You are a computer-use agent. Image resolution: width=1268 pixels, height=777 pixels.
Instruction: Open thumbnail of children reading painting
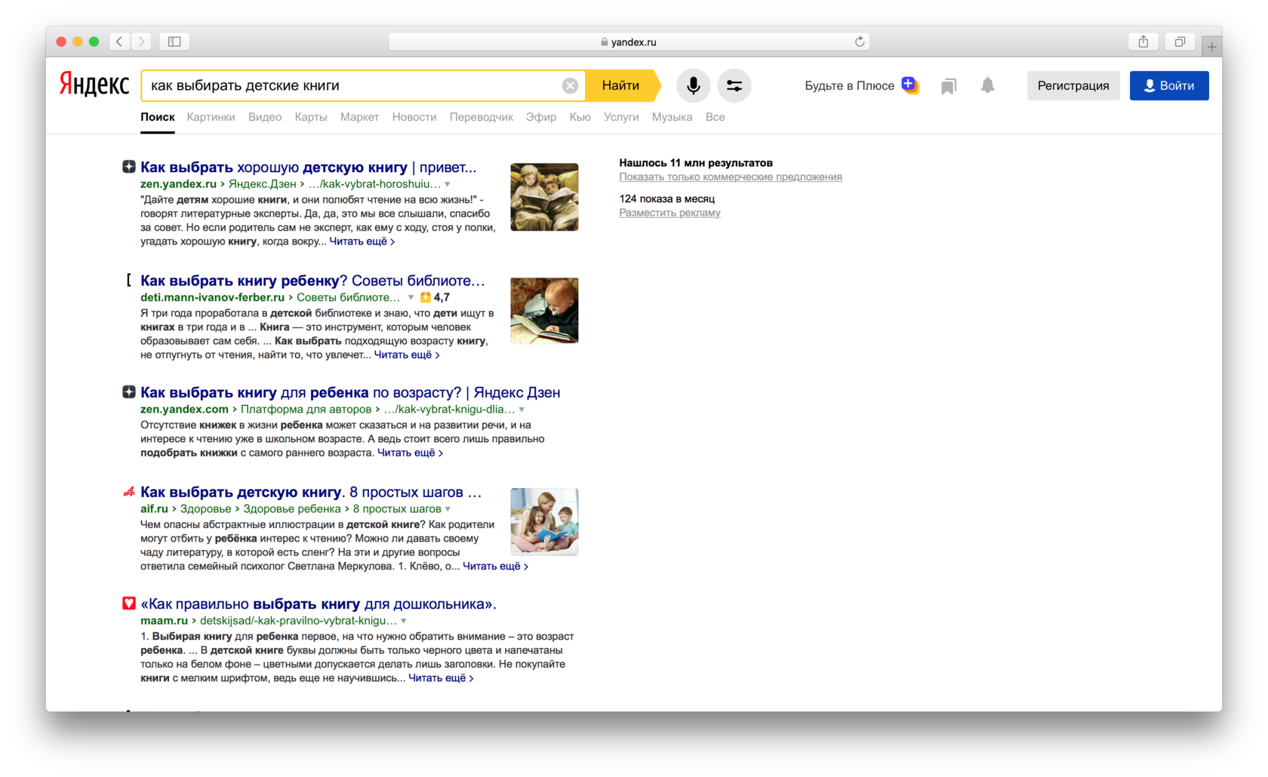tap(544, 197)
